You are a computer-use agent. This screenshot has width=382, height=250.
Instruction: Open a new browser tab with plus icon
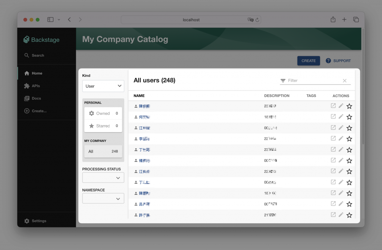pyautogui.click(x=344, y=19)
